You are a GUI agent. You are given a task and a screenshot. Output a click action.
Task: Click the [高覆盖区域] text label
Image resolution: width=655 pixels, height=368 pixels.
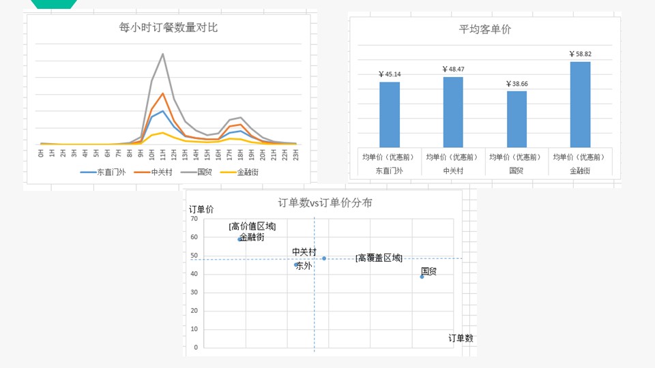coord(379,258)
